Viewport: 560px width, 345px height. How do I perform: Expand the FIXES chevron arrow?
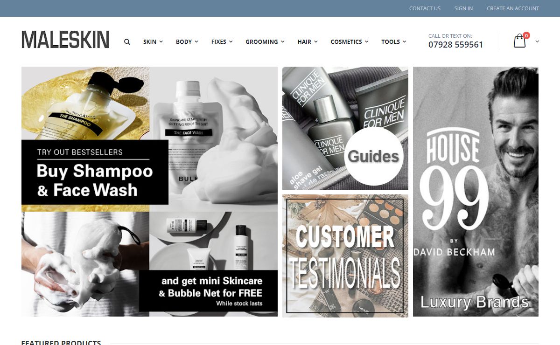231,41
